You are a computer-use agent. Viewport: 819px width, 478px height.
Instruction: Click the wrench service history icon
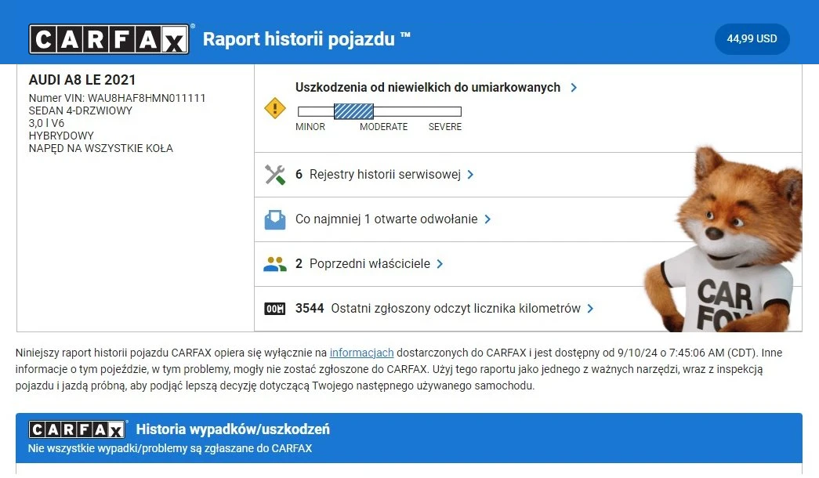coord(274,175)
